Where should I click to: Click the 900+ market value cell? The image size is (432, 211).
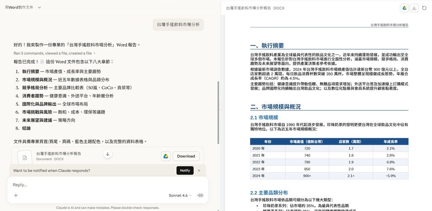(x=307, y=176)
